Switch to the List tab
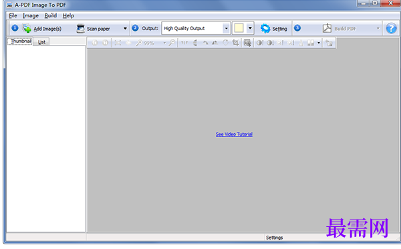 (x=41, y=41)
